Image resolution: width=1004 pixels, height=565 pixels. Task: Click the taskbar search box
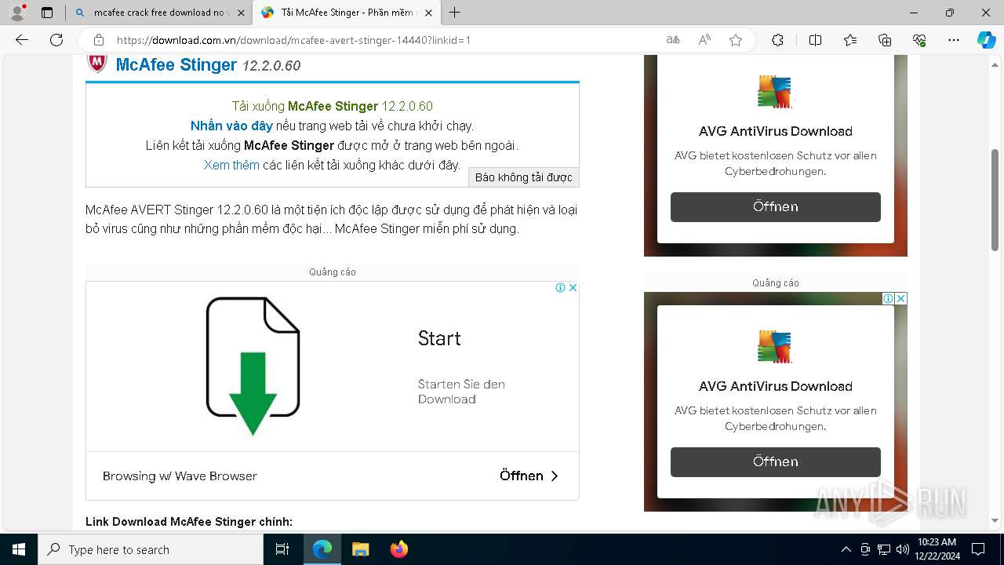(x=151, y=549)
